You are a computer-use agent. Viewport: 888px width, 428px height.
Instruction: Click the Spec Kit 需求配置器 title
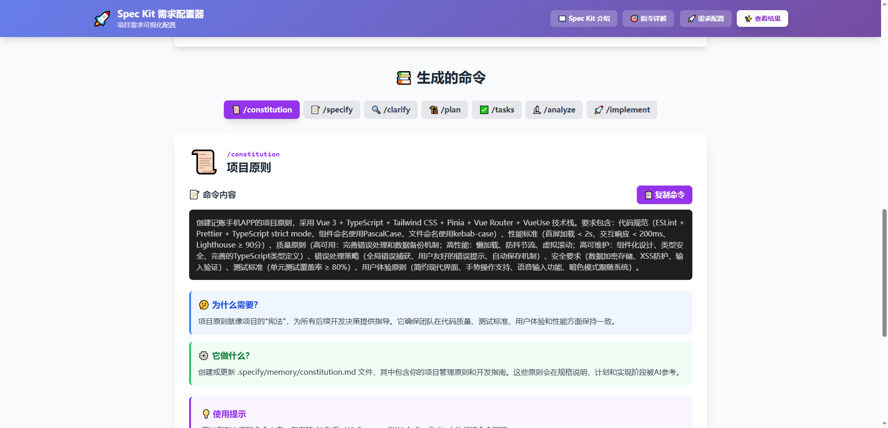coord(160,14)
